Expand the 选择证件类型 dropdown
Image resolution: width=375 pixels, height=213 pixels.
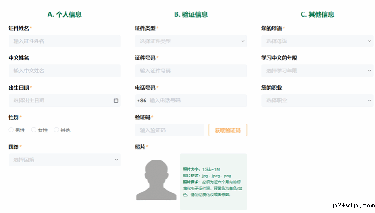191,41
